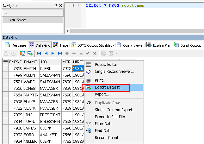Image resolution: width=204 pixels, height=144 pixels.
Task: Click the SQL editor scroll-left arrow
Action: [x=67, y=31]
